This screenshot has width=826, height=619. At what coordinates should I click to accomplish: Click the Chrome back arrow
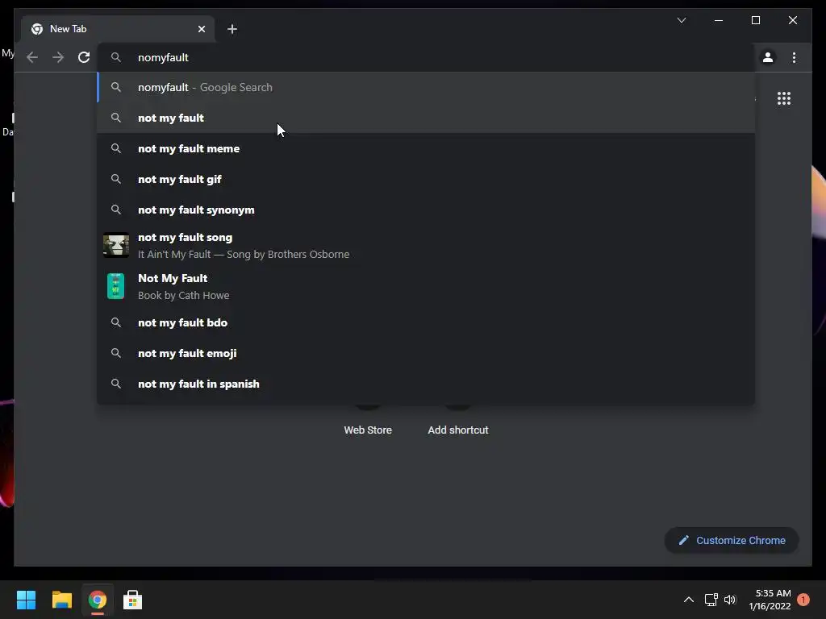click(x=32, y=57)
